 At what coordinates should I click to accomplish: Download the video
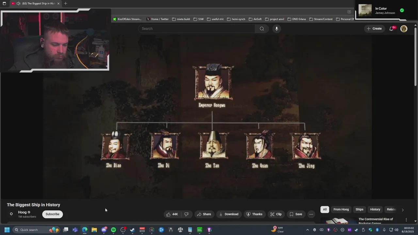[229, 214]
